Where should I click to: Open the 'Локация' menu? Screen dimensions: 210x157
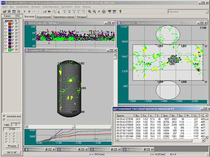coord(36,7)
